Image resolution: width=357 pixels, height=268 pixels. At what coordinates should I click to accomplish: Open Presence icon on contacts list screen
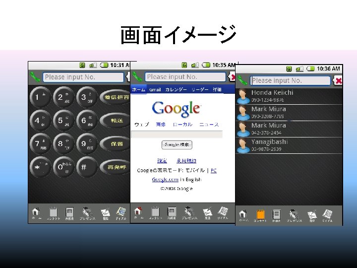(294, 216)
